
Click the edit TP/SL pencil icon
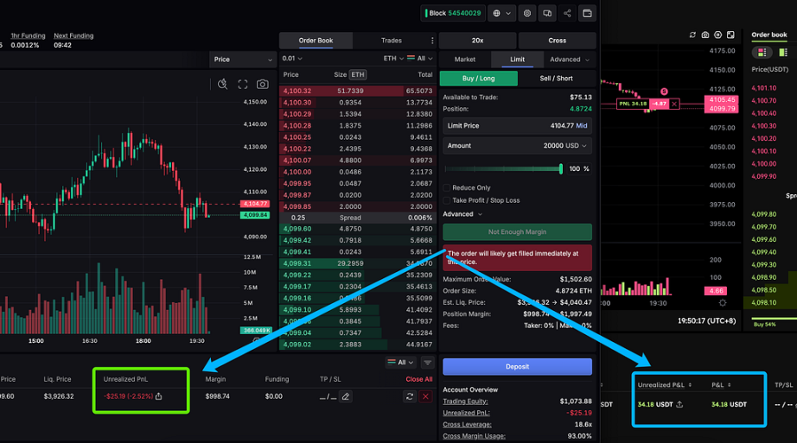(x=346, y=396)
